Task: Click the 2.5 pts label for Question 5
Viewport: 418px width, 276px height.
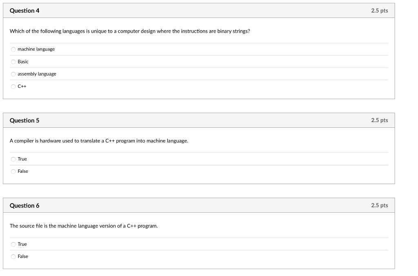Action: tap(380, 120)
